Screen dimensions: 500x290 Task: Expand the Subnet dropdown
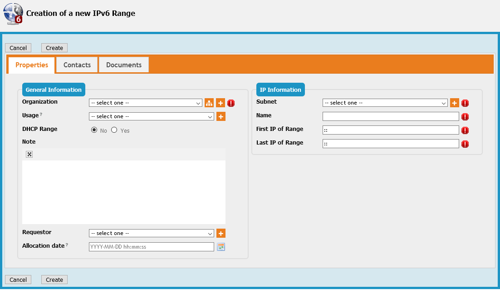tap(385, 103)
